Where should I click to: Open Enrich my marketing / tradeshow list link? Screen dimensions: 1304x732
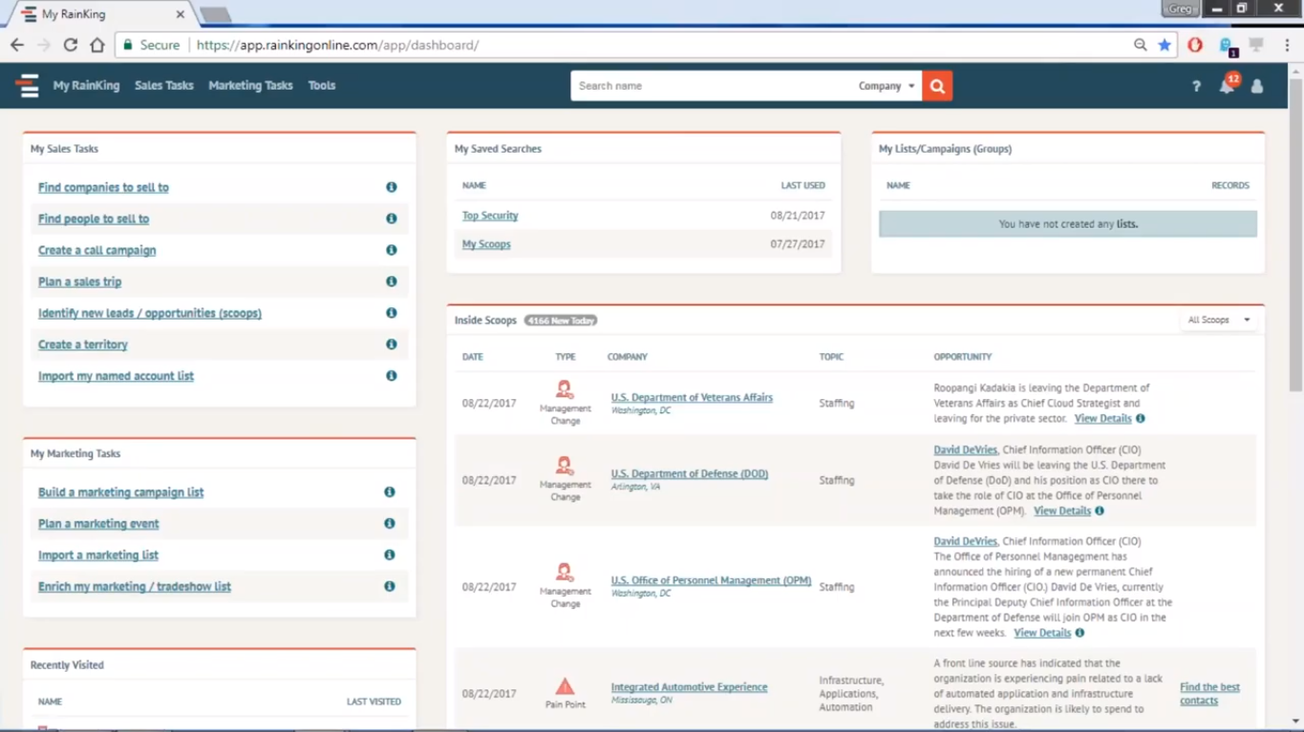pos(135,587)
